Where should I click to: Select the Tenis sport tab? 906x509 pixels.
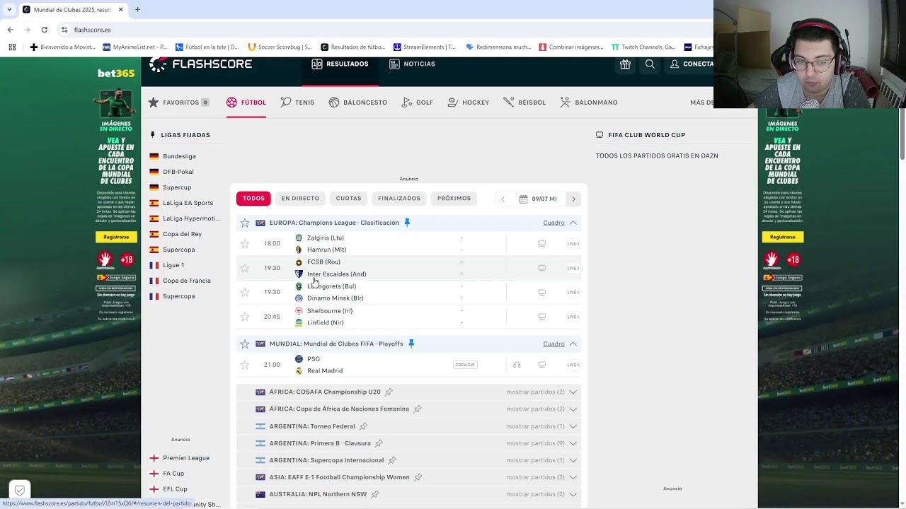(297, 103)
